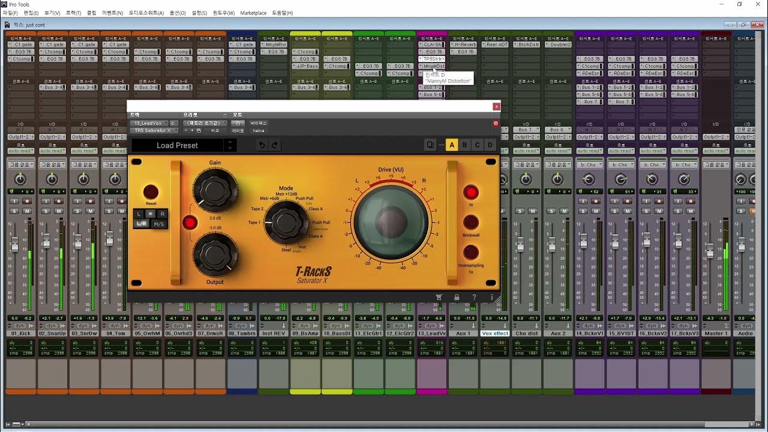This screenshot has width=768, height=432.
Task: Select the 'Vox effect' track name
Action: [495, 334]
